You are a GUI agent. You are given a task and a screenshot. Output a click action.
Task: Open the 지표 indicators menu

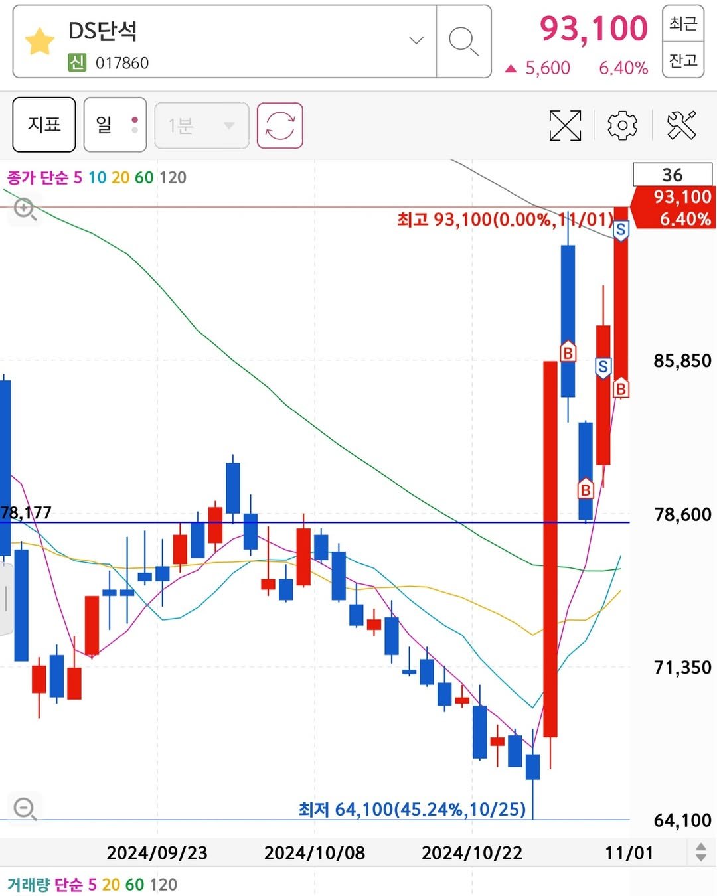pyautogui.click(x=44, y=125)
